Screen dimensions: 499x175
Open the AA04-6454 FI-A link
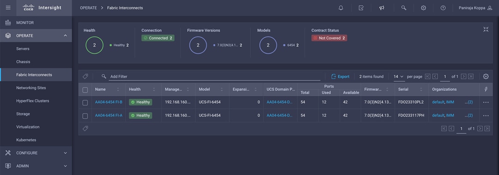click(109, 116)
